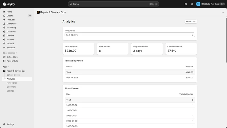Open the Online Store icon

click(4, 57)
